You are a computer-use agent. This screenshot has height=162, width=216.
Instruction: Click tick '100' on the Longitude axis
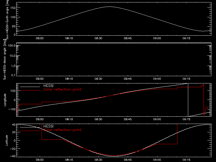point(13,91)
